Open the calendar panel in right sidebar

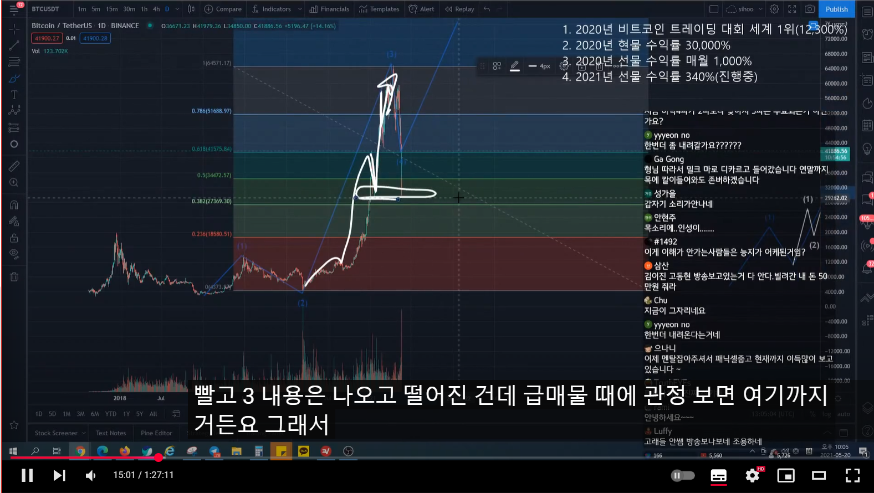867,126
